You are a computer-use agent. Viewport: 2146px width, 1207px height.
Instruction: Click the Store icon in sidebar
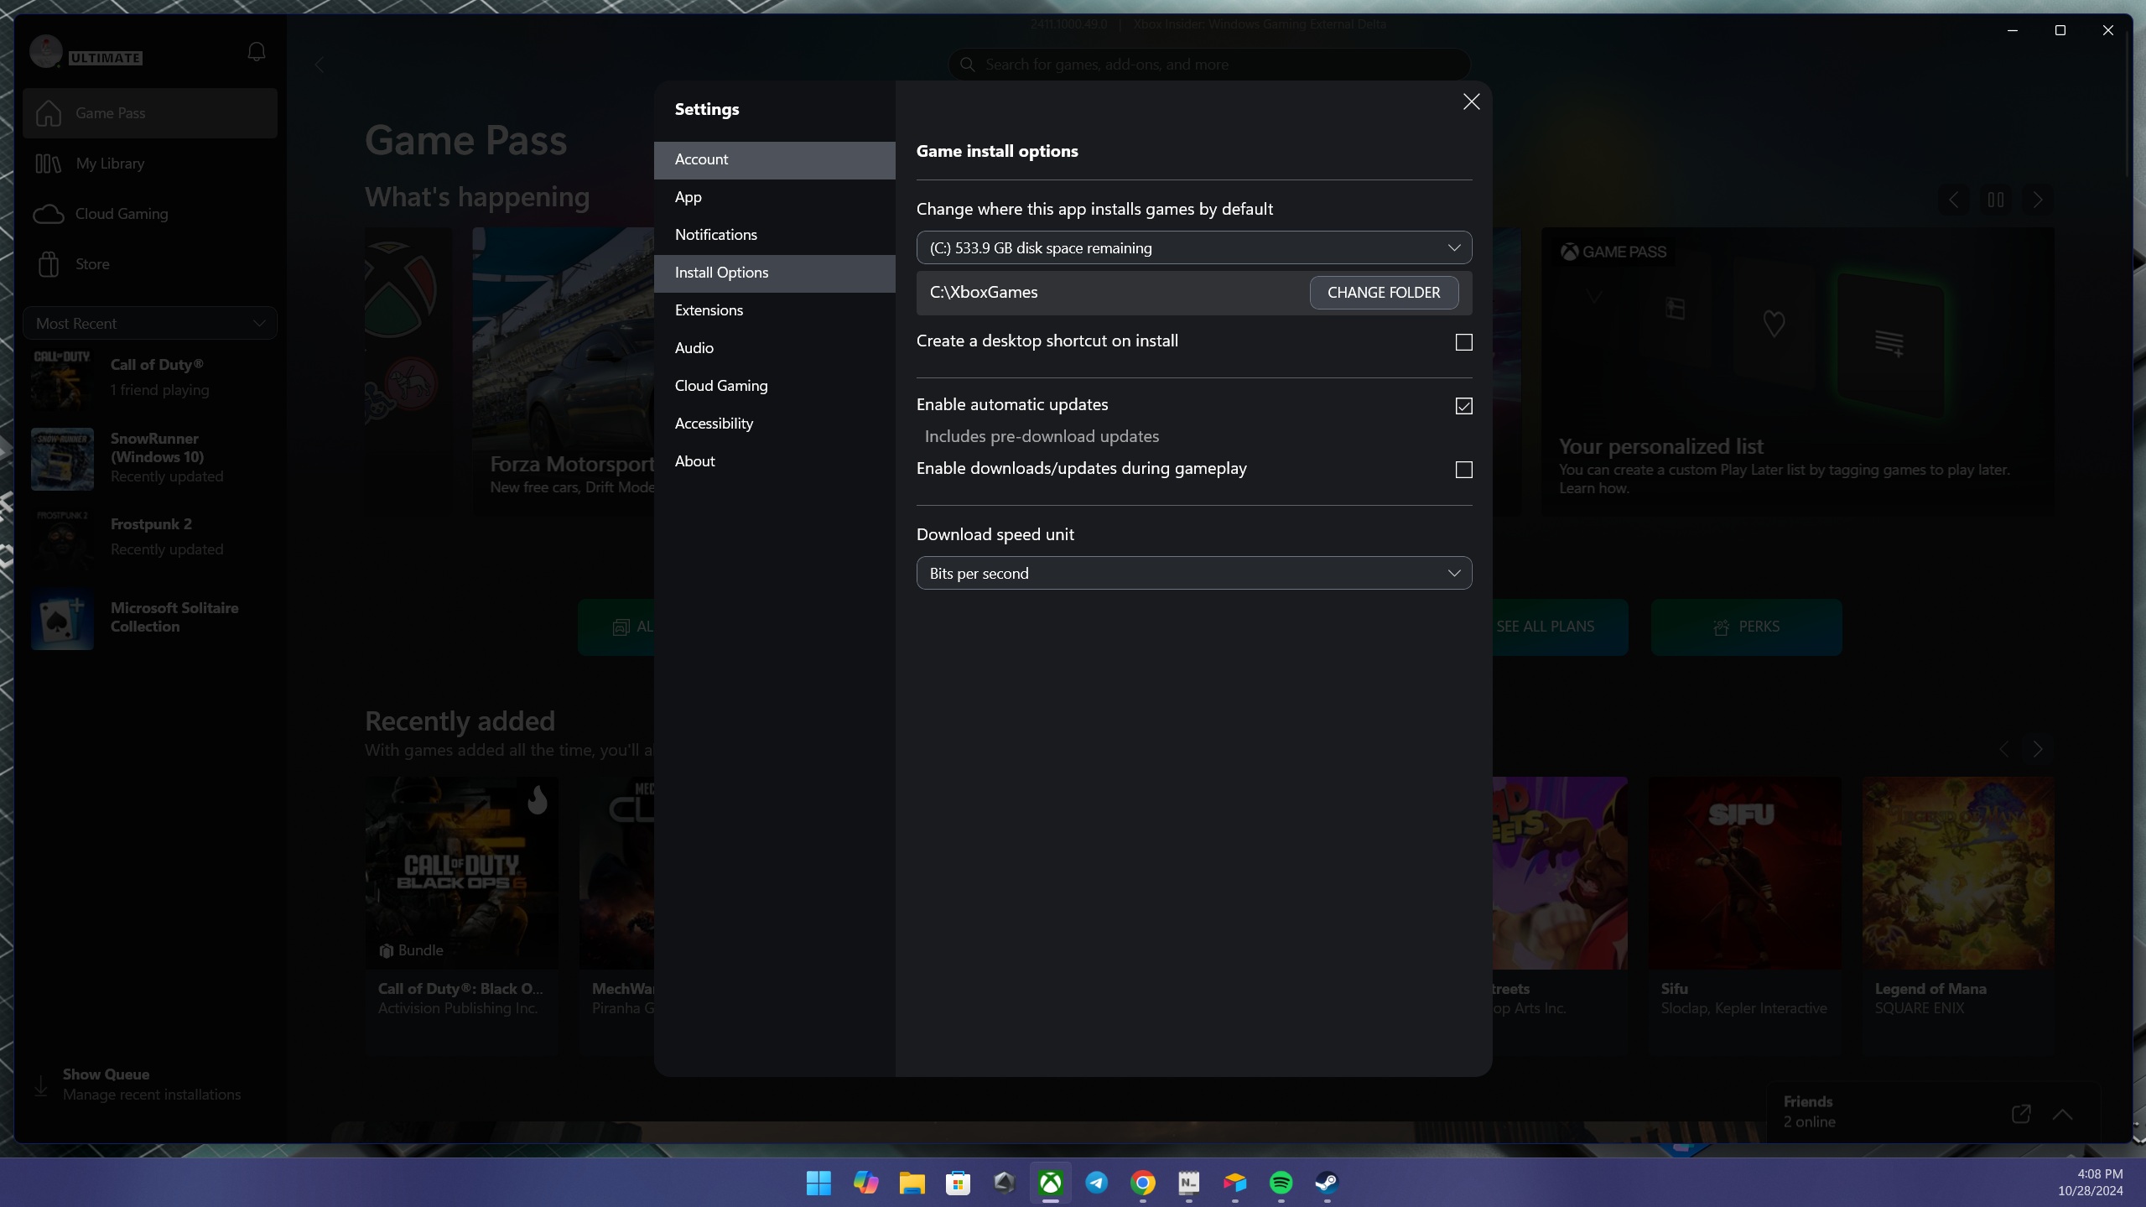pyautogui.click(x=49, y=263)
